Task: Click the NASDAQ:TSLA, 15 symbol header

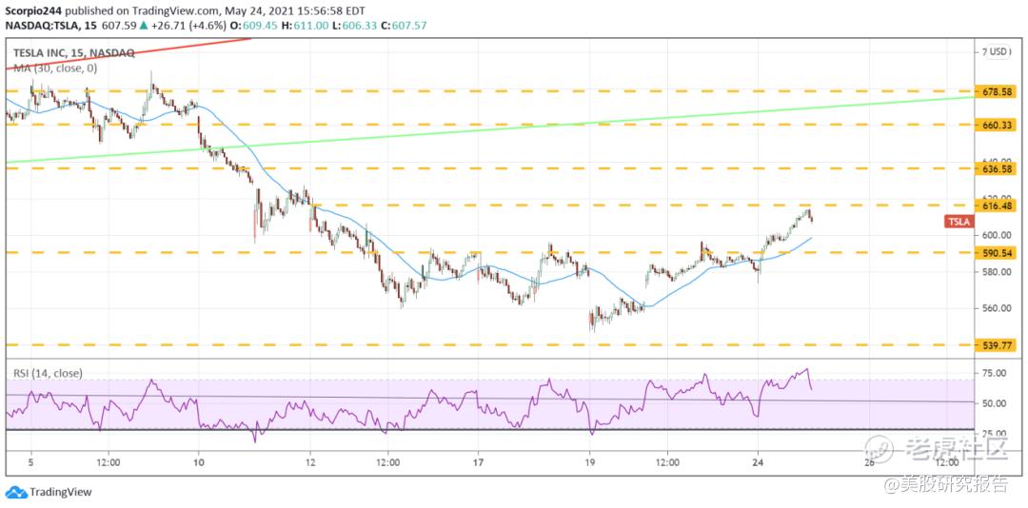Action: pyautogui.click(x=49, y=27)
